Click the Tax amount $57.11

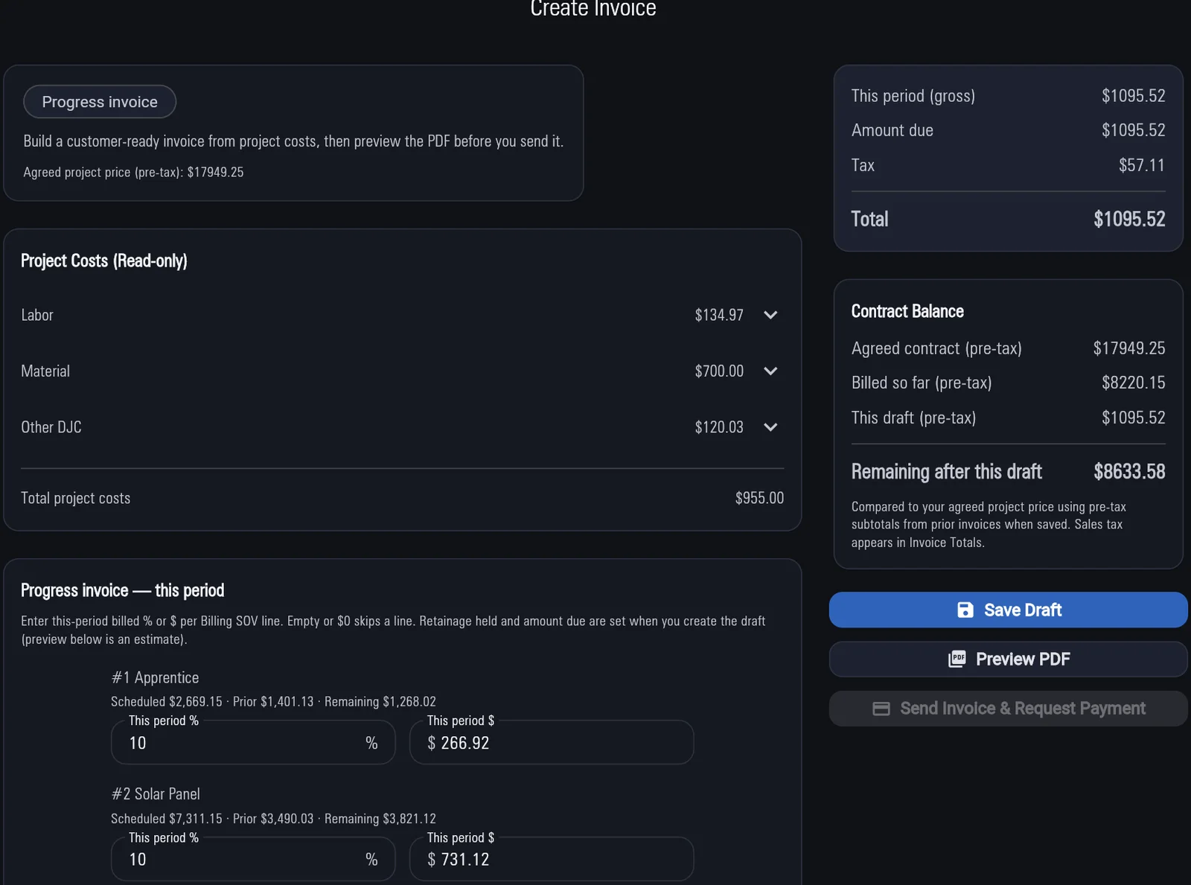click(1142, 165)
